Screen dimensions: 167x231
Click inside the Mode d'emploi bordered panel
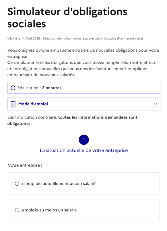coord(83,104)
